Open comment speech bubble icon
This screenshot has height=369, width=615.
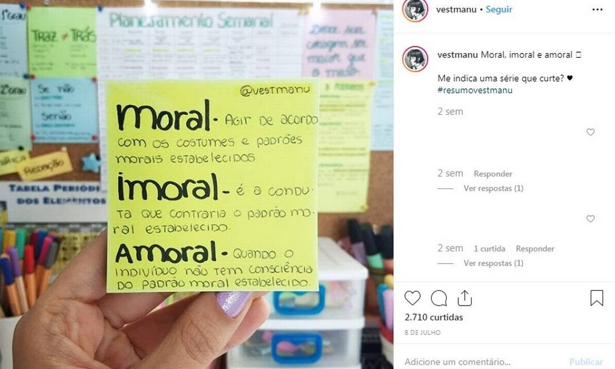pos(438,298)
